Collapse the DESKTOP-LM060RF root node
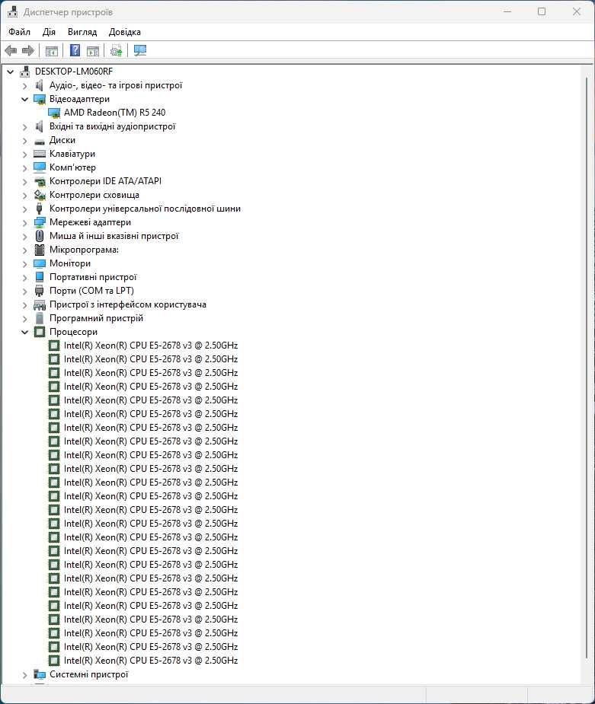 coord(11,72)
